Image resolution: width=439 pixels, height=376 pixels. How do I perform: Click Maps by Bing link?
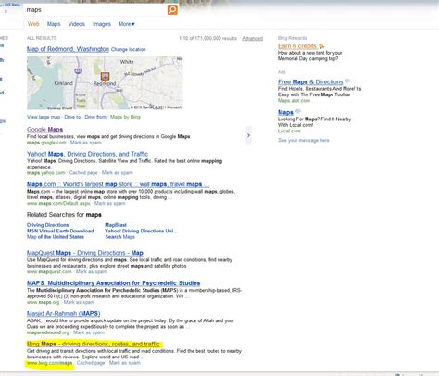coord(125,117)
